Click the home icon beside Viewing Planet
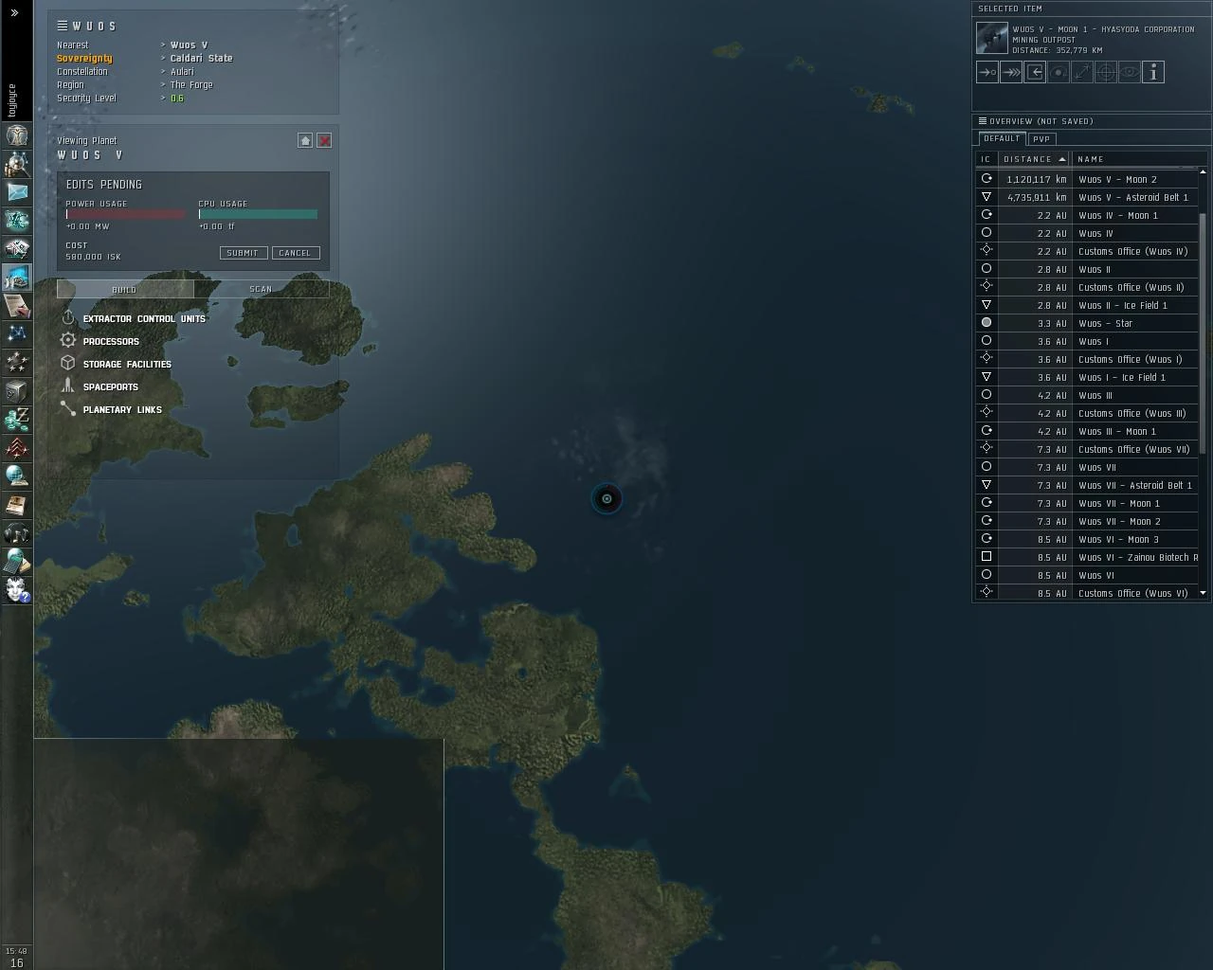The height and width of the screenshot is (970, 1213). click(x=305, y=140)
